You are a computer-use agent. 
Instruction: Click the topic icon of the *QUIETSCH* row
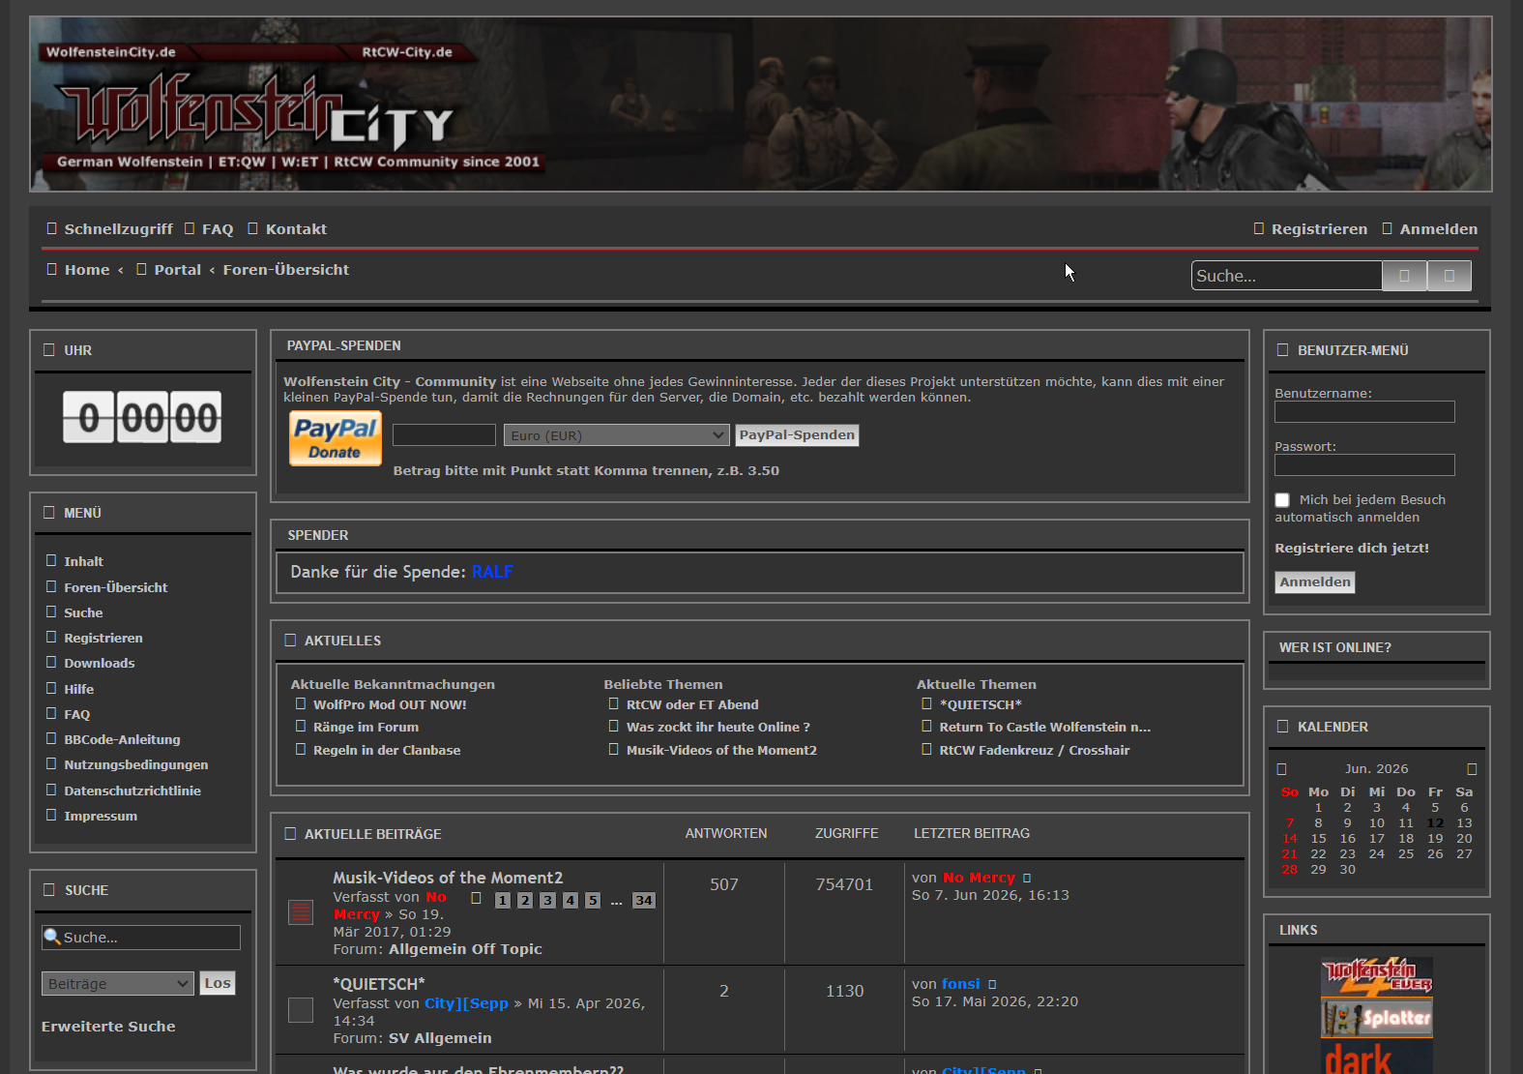tap(301, 1010)
